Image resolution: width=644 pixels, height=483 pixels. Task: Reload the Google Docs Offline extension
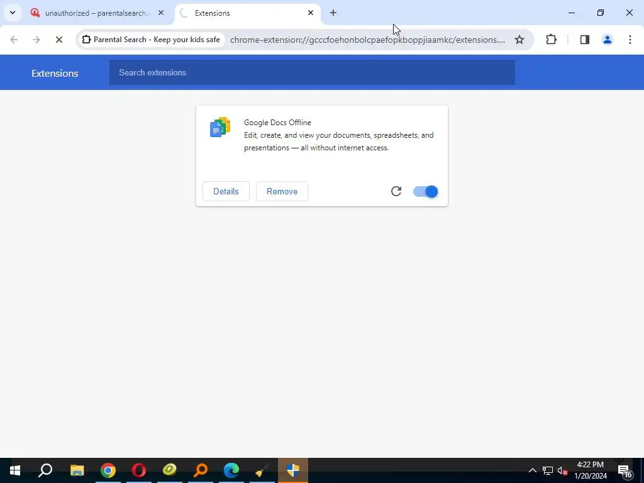pyautogui.click(x=396, y=191)
